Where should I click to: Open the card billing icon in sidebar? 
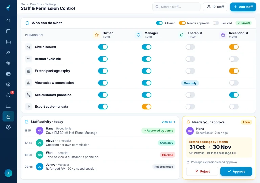(8, 74)
